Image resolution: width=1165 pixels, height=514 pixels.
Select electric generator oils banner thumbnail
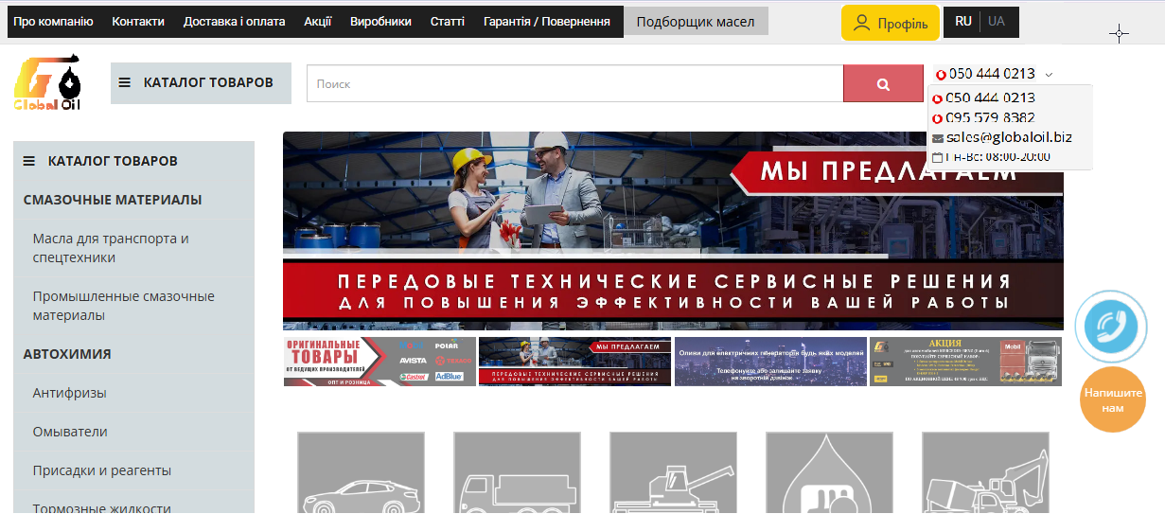click(x=770, y=362)
